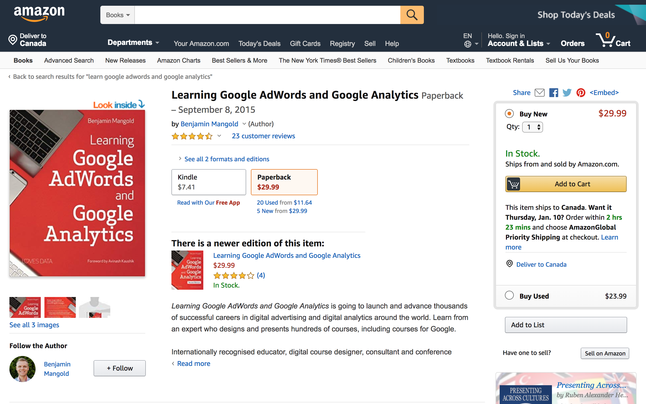646x404 pixels.
Task: Open the quantity selector
Action: pos(532,127)
